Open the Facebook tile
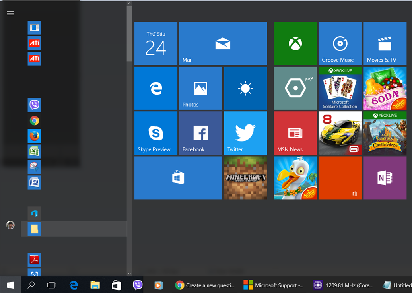This screenshot has height=293, width=412. [200, 133]
